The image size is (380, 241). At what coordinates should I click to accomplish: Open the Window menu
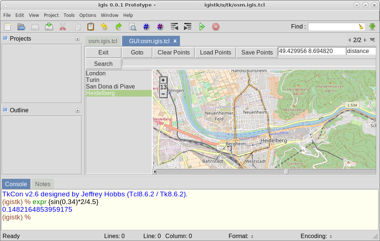coord(110,15)
